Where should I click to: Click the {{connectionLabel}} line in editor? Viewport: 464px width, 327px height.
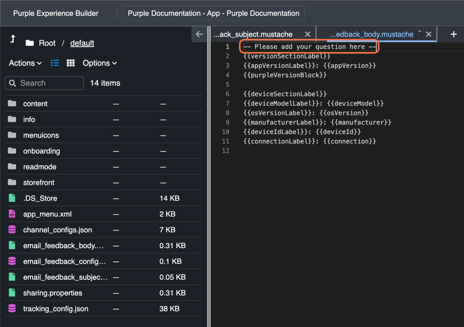pyautogui.click(x=310, y=141)
